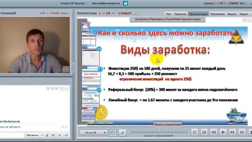Switch to the Экран tab

coord(243,14)
